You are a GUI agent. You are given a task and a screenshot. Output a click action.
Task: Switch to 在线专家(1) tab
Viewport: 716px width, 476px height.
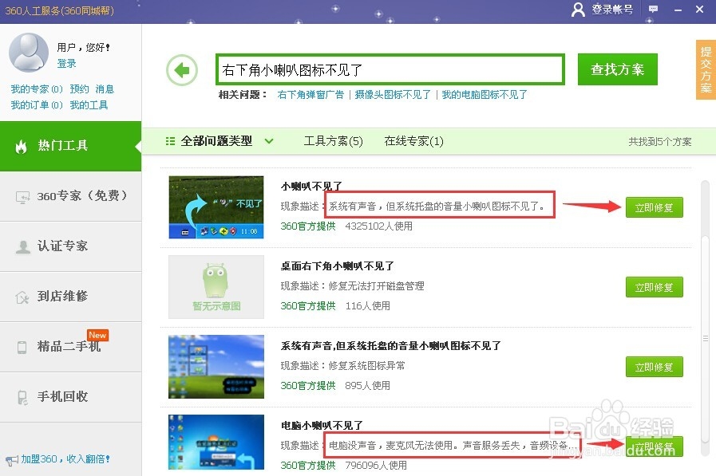point(413,141)
